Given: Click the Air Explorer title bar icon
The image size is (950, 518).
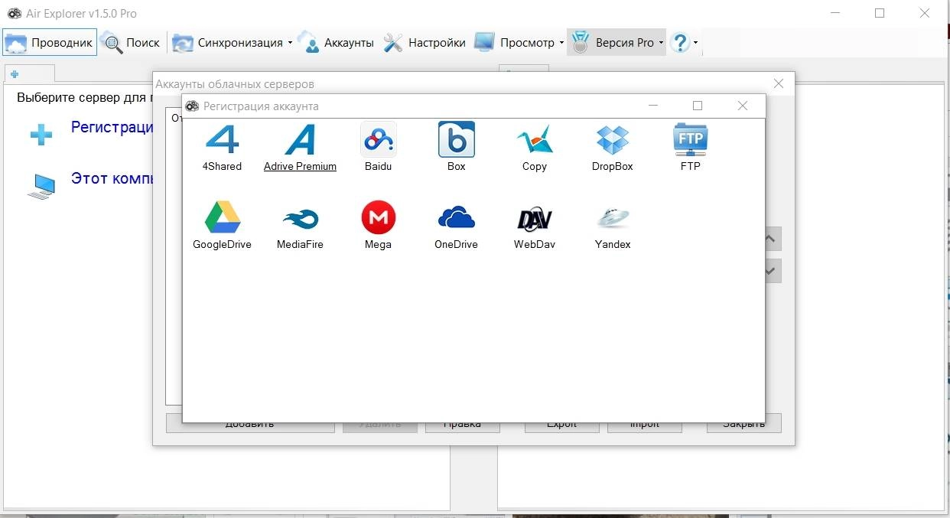Looking at the screenshot, I should (14, 13).
